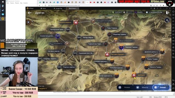
Task: Click the Вход в Перевал Гервиш flag node
Action: [x=116, y=41]
